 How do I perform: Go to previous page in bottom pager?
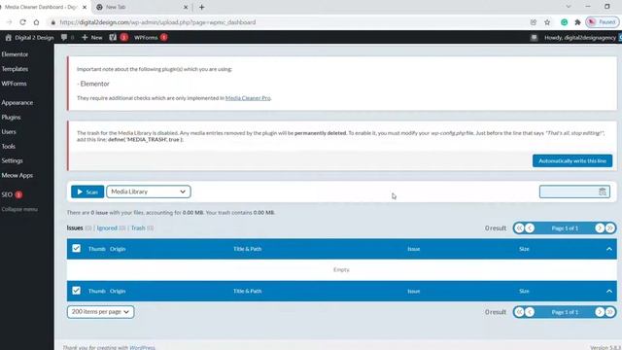[x=530, y=312]
